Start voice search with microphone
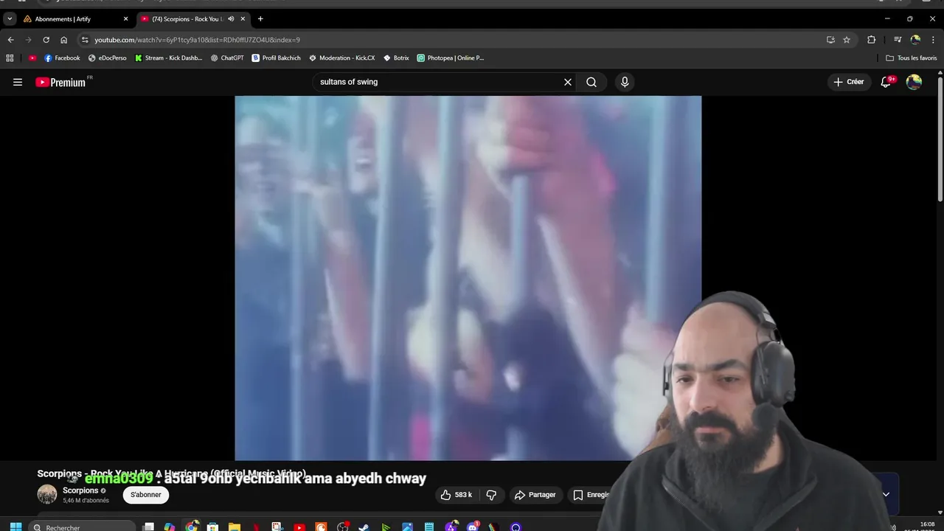Viewport: 944px width, 531px height. [625, 82]
